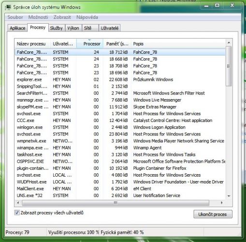Open the Soubor menu
The image size is (246, 242).
15,17
